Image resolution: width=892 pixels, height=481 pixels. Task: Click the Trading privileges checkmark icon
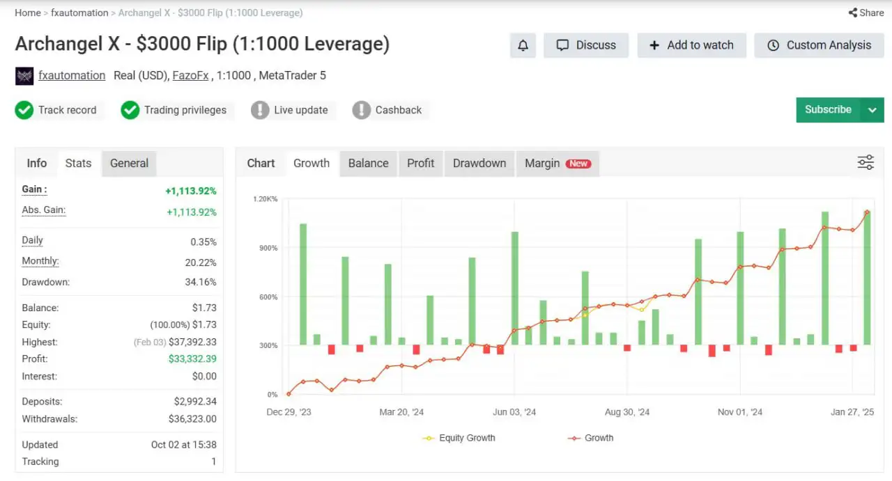pos(130,110)
